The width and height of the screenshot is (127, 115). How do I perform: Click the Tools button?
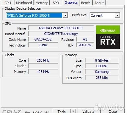[62, 111]
